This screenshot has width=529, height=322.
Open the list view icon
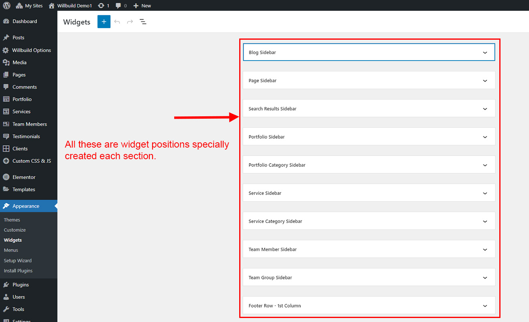[x=143, y=22]
